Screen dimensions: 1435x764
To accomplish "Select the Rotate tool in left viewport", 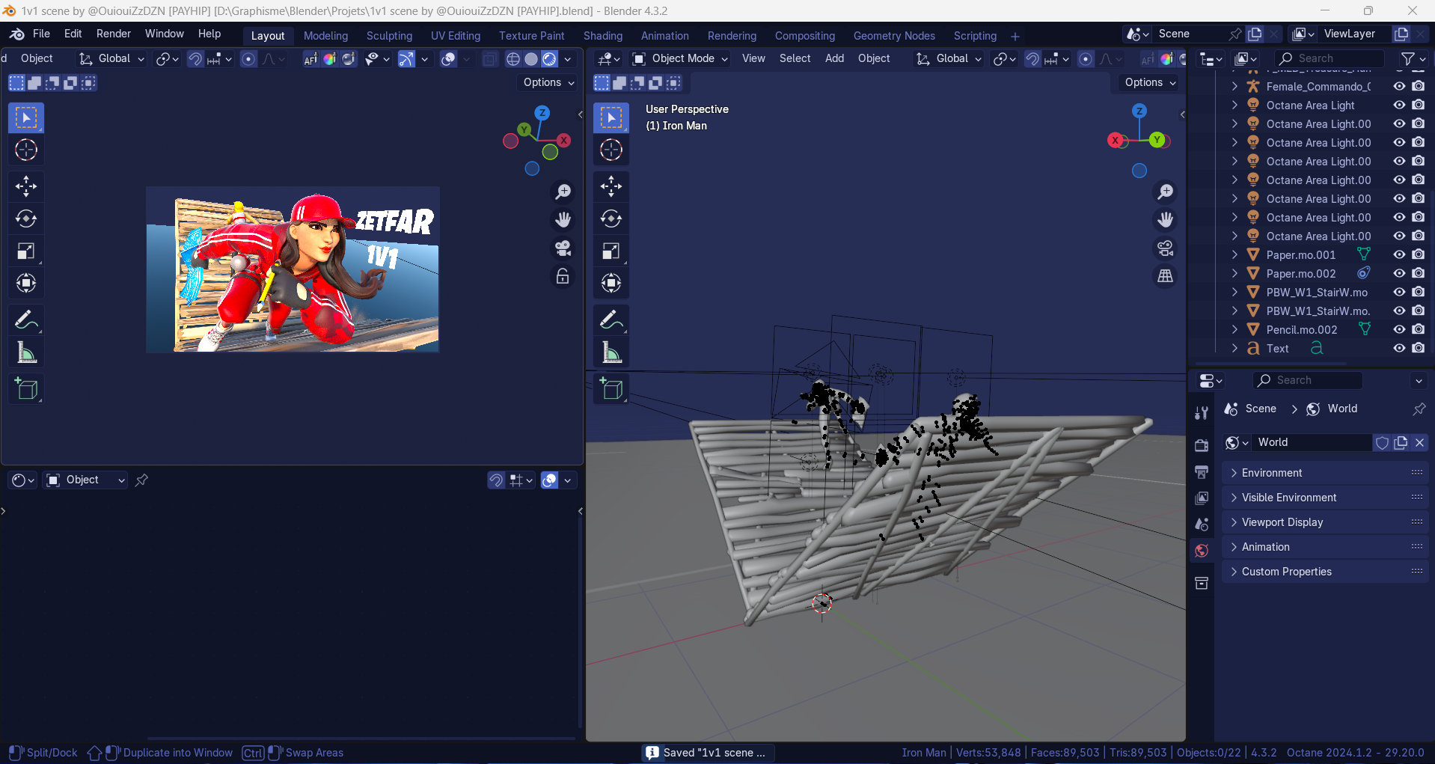I will tap(26, 218).
